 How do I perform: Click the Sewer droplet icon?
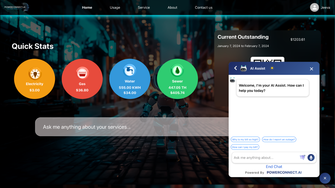coord(177,70)
